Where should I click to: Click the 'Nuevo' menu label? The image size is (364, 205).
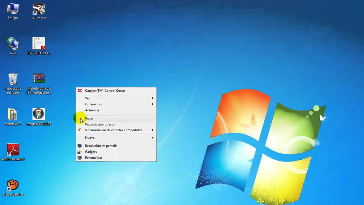(x=90, y=138)
